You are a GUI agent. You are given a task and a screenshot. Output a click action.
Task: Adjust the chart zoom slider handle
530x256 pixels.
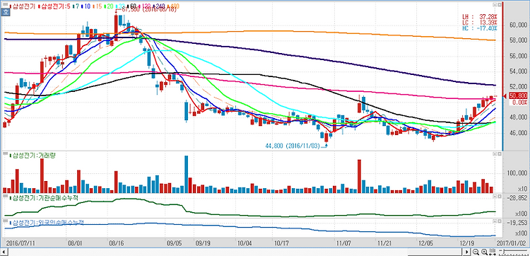[504, 251]
